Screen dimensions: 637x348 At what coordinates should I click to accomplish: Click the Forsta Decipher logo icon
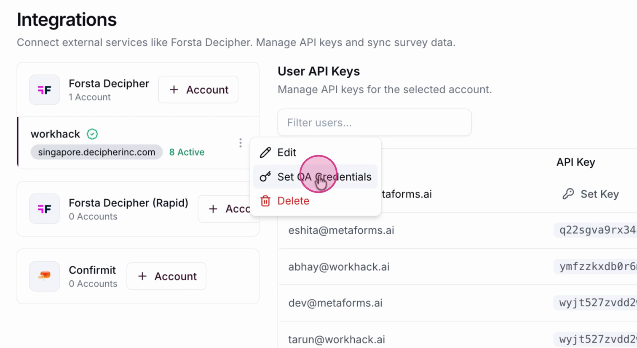click(44, 90)
